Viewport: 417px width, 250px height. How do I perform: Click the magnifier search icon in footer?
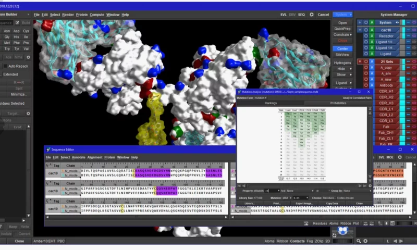pyautogui.click(x=359, y=241)
